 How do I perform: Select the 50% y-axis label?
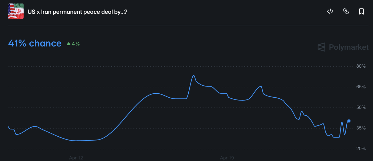(361, 107)
